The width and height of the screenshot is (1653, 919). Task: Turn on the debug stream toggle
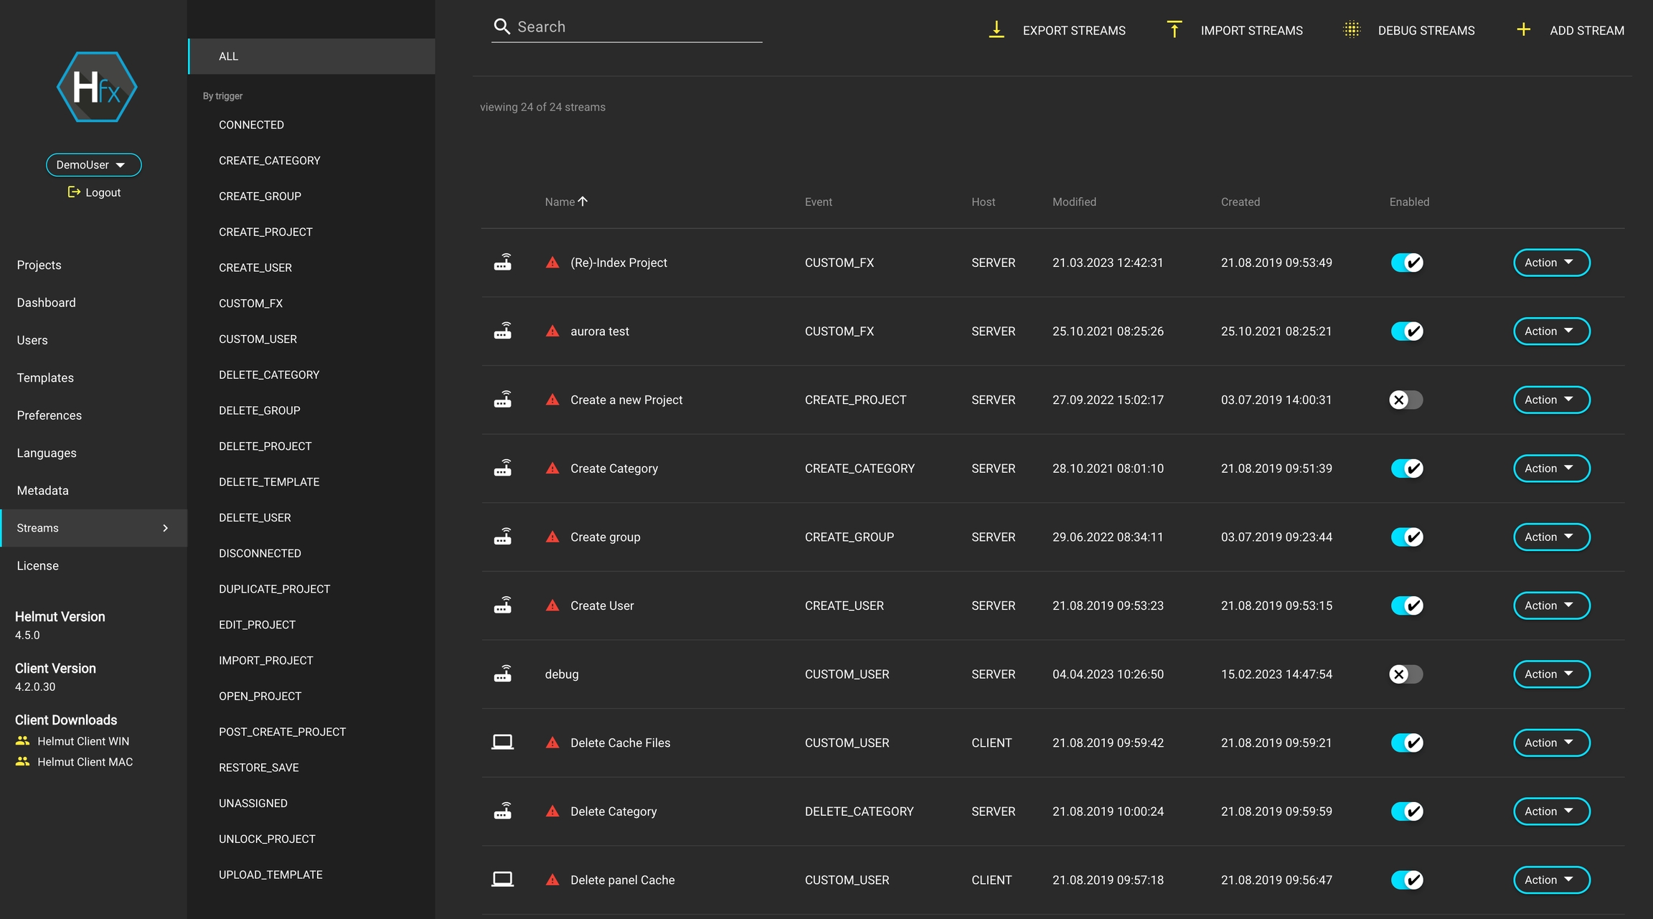[1405, 674]
